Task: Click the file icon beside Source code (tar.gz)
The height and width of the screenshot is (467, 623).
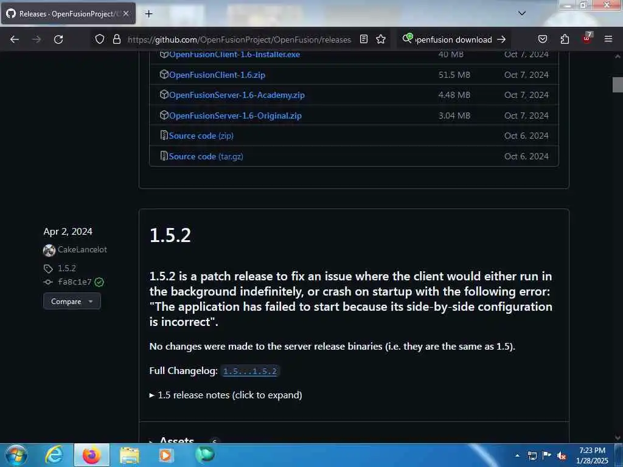Action: [164, 156]
